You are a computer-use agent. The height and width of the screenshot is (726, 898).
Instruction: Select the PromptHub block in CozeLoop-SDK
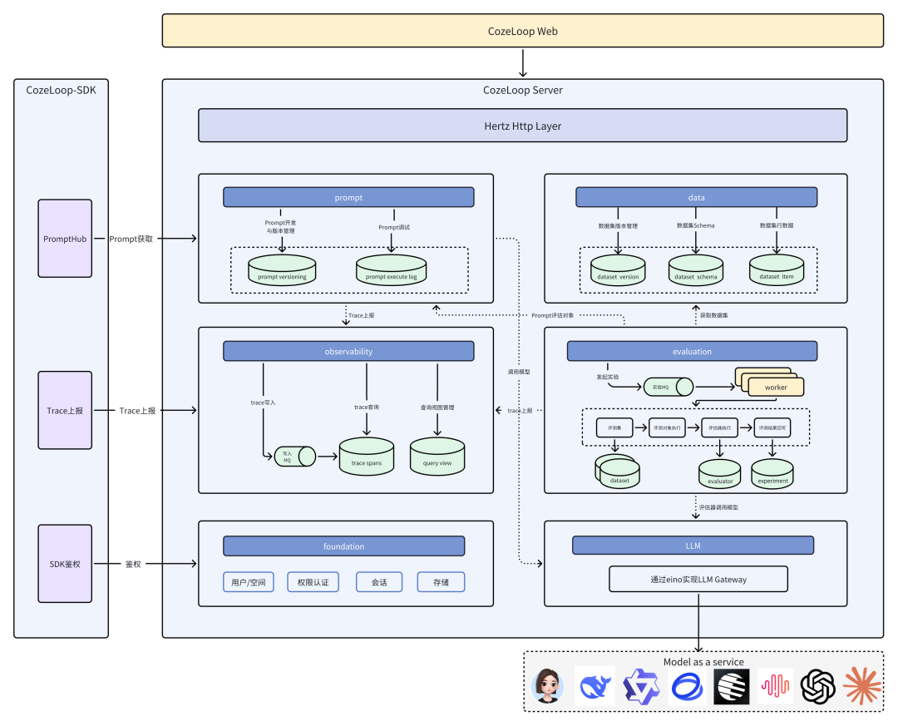pos(64,239)
